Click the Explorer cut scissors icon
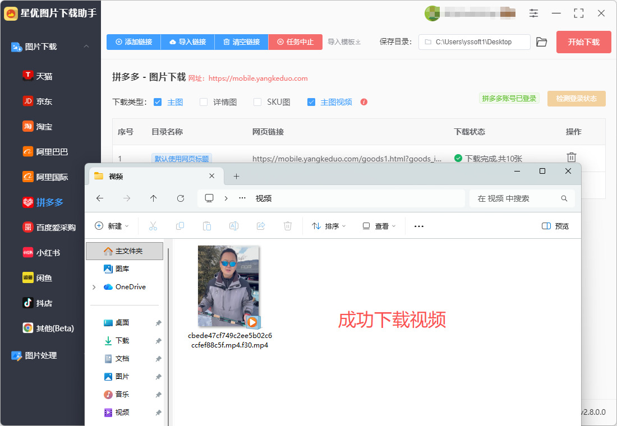Screen dimensions: 617x426 click(153, 226)
